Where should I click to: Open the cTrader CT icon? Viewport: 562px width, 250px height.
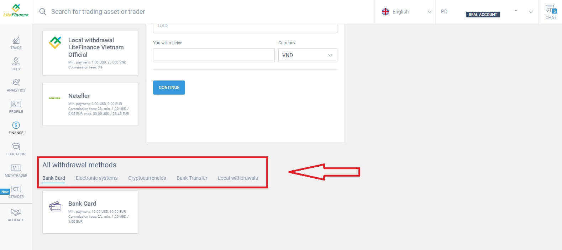16,189
